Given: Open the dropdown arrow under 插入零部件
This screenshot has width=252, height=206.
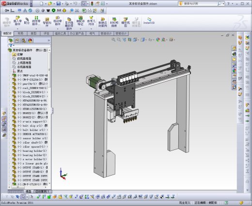Looking at the screenshot, I should (17, 29).
